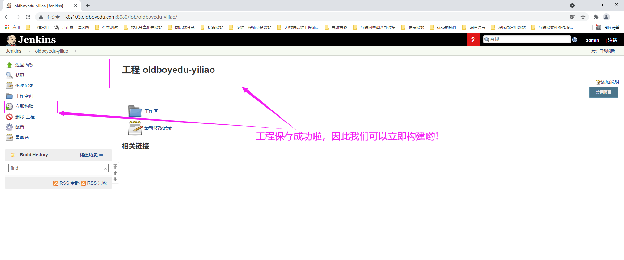
Task: Click the 立即构建 build now icon
Action: (9, 107)
